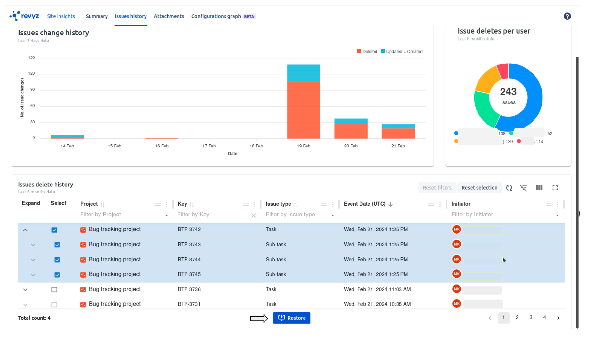Uncheck the BTP-3744 row checkbox

(x=57, y=260)
